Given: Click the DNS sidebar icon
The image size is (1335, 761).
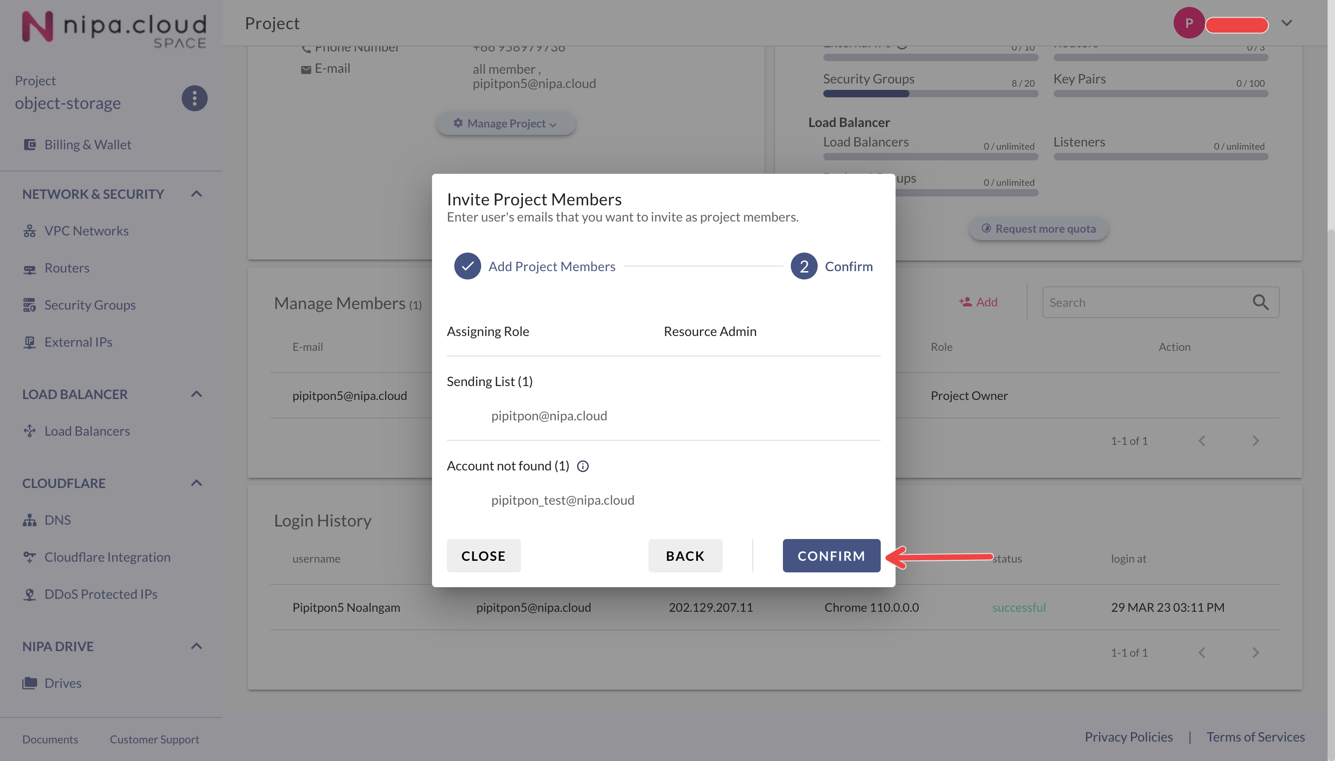Looking at the screenshot, I should point(30,520).
